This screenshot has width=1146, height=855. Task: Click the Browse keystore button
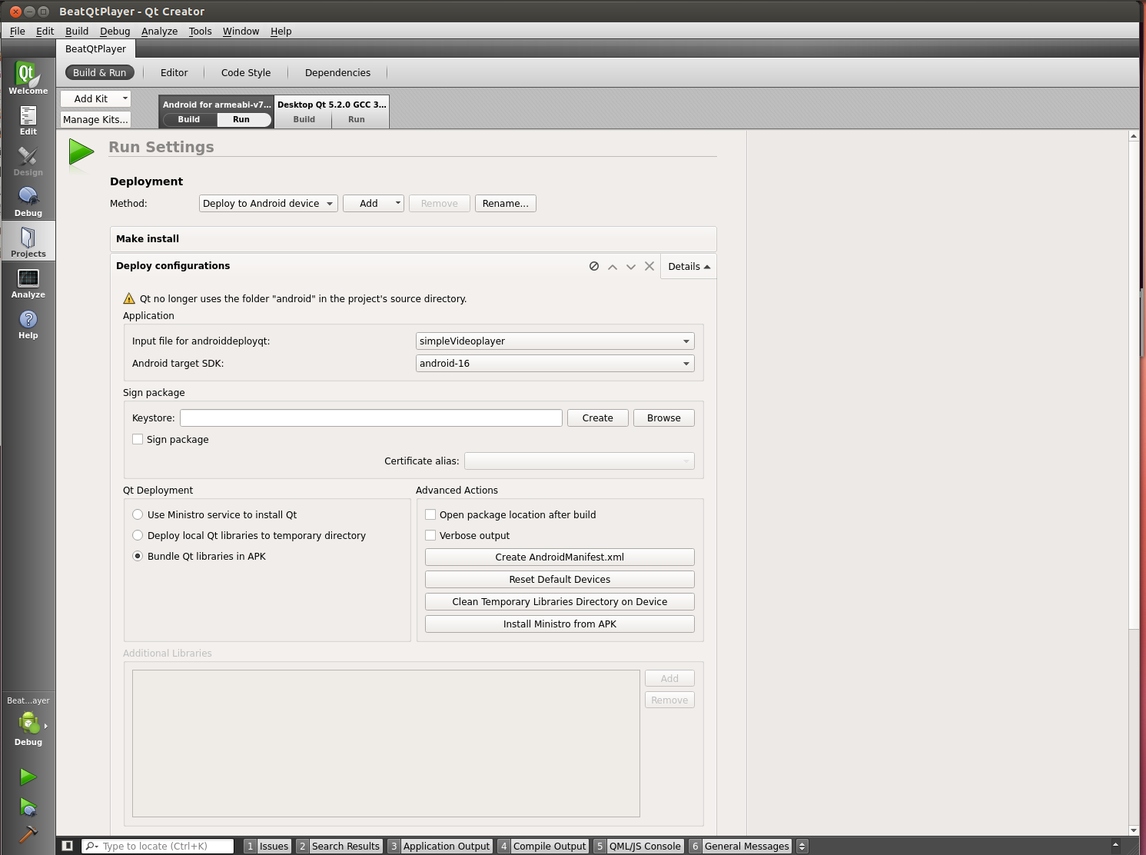[663, 418]
